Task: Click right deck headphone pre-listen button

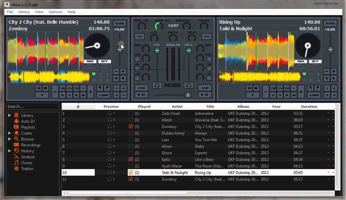Action: (189, 85)
